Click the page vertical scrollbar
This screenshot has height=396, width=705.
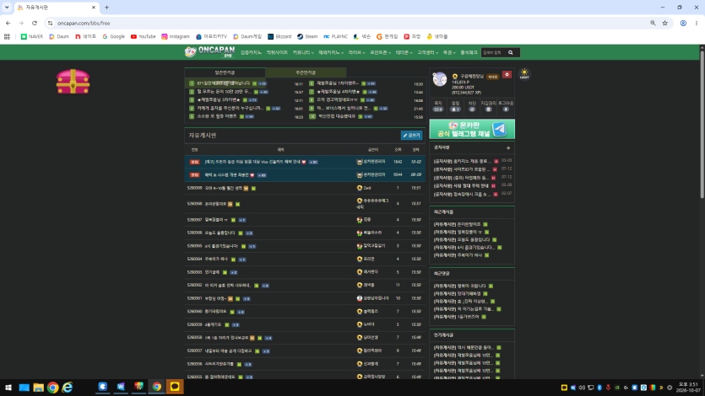click(x=702, y=122)
